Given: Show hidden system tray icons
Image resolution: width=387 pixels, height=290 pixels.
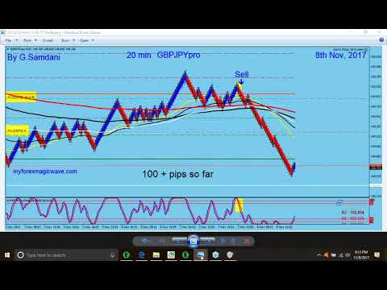Looking at the screenshot, I should point(318,255).
